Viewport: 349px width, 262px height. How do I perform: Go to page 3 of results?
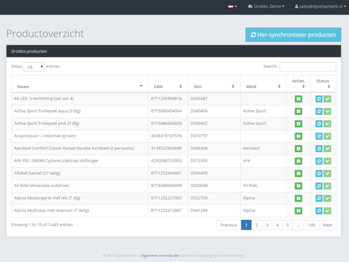click(267, 225)
